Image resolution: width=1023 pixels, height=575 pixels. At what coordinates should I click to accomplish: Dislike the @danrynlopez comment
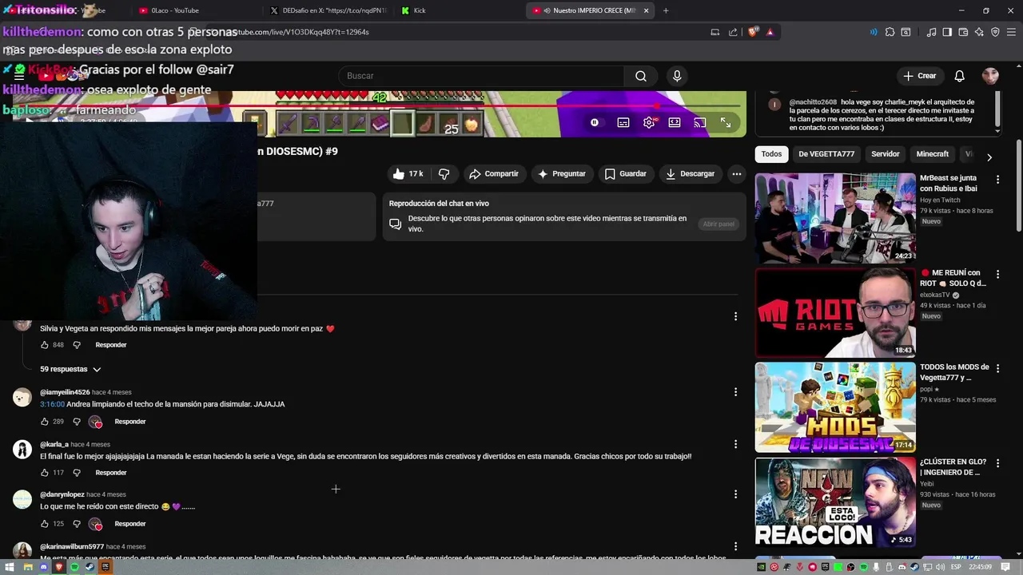tap(77, 524)
